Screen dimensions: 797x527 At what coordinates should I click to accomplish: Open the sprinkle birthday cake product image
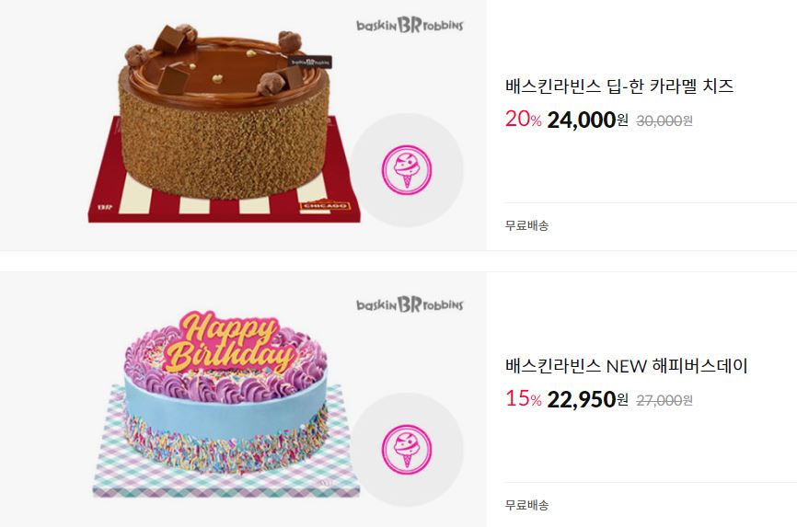(226, 404)
